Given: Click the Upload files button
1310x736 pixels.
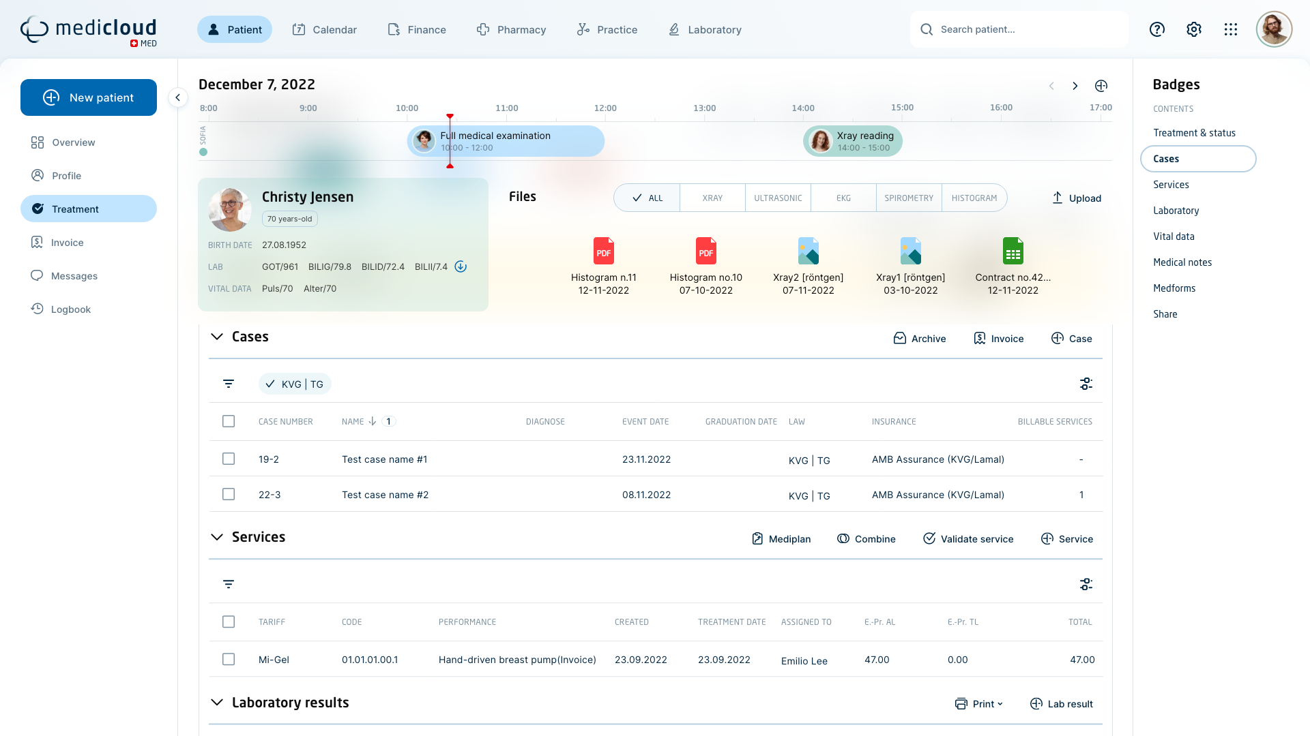Looking at the screenshot, I should pyautogui.click(x=1076, y=198).
